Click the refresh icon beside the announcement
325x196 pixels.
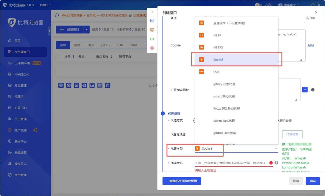tap(57, 15)
